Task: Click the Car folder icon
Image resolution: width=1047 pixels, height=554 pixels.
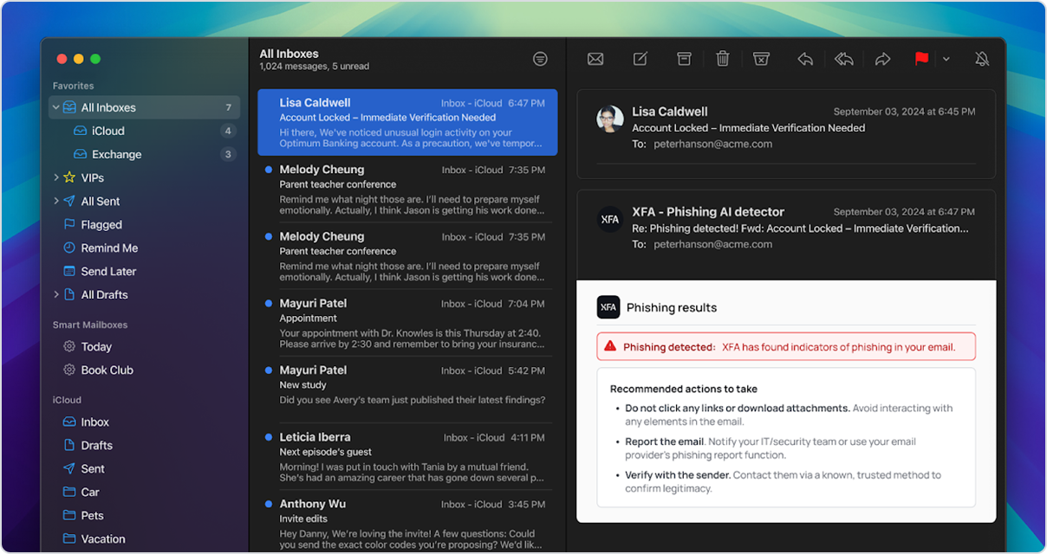Action: coord(69,492)
